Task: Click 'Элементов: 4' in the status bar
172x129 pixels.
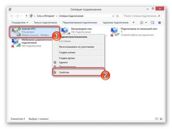Action: [17, 119]
